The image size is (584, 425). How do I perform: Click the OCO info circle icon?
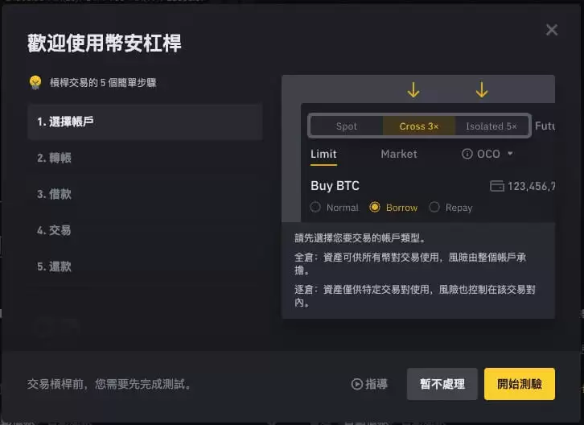coord(467,154)
